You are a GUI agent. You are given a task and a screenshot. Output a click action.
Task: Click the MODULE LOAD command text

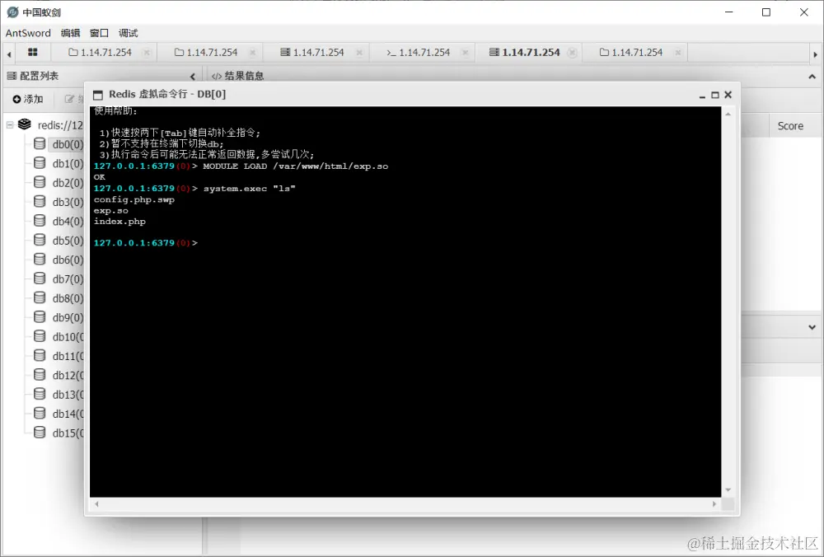point(296,166)
